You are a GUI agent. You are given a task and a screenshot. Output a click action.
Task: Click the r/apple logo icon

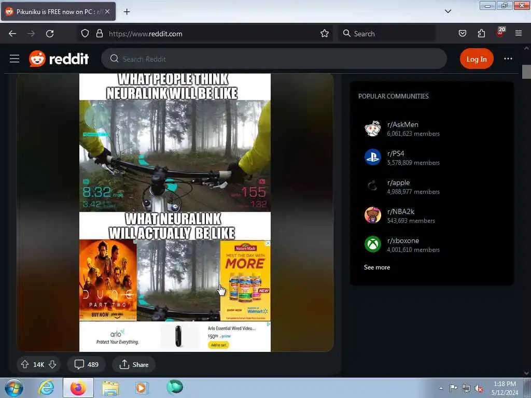tap(372, 186)
